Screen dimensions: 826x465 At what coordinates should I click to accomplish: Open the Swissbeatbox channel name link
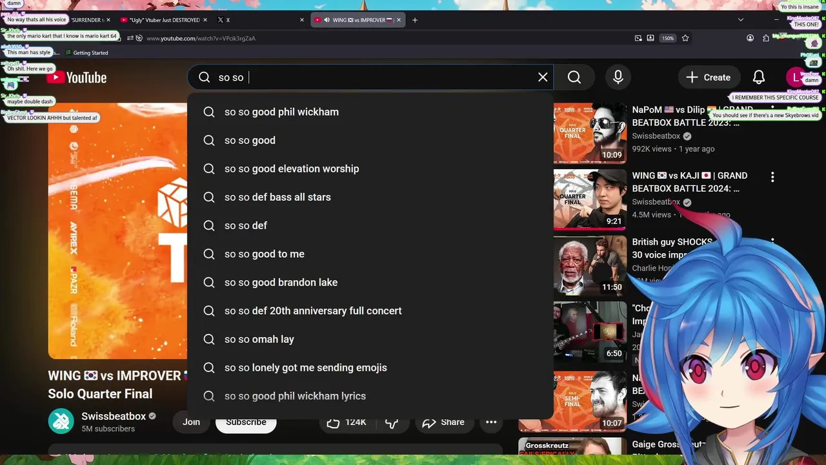114,416
